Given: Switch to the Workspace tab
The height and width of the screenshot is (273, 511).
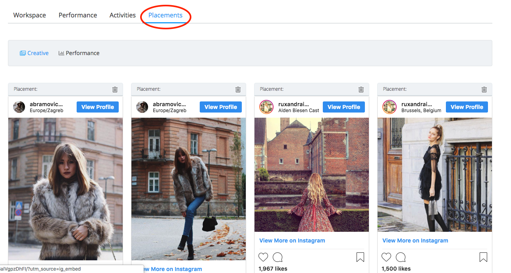Looking at the screenshot, I should (x=29, y=15).
